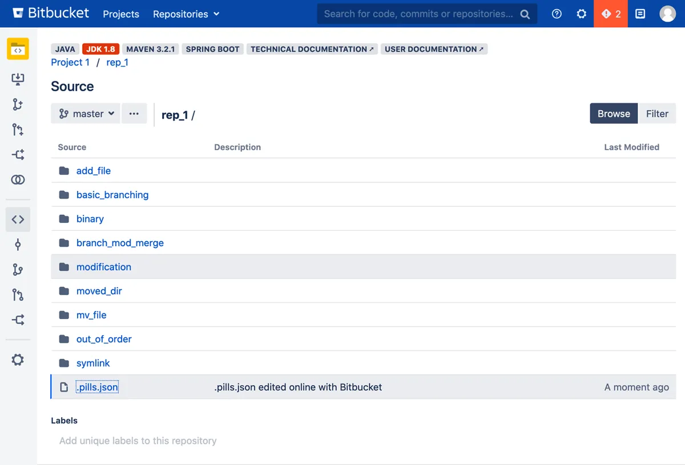Click the blue rep_1 breadcrumb link
Screen dimensions: 685x465
pyautogui.click(x=117, y=63)
